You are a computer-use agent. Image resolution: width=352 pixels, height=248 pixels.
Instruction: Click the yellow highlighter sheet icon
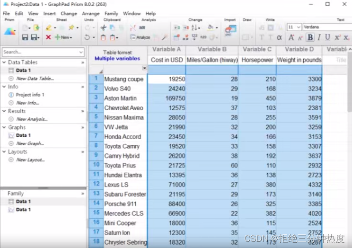(48, 27)
